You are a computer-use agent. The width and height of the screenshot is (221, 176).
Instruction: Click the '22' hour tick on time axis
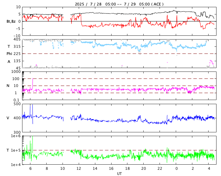(160, 168)
